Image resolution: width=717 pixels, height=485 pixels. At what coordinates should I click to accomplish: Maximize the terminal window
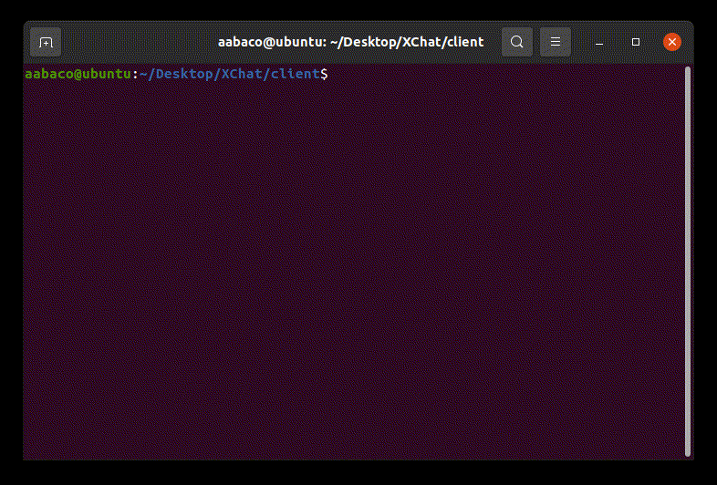[x=636, y=42]
